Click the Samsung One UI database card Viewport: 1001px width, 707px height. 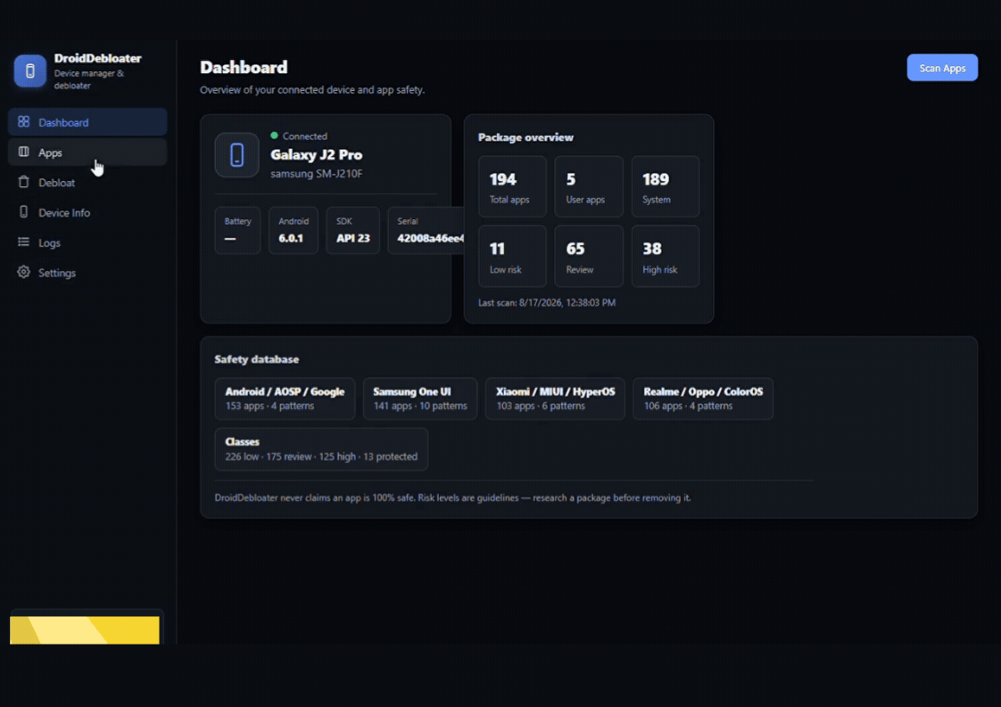tap(420, 399)
